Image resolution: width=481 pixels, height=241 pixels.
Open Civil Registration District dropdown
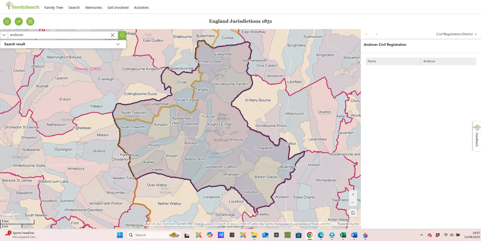click(x=456, y=34)
